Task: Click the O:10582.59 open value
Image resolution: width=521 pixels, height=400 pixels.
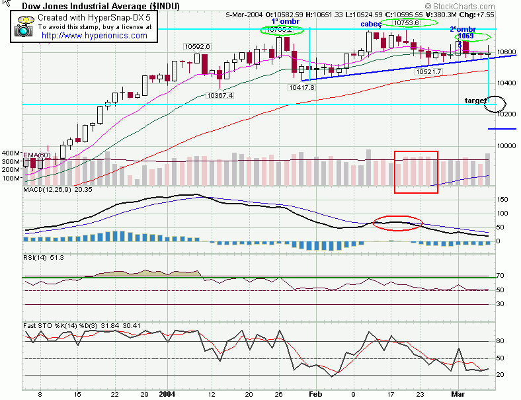Action: (284, 15)
